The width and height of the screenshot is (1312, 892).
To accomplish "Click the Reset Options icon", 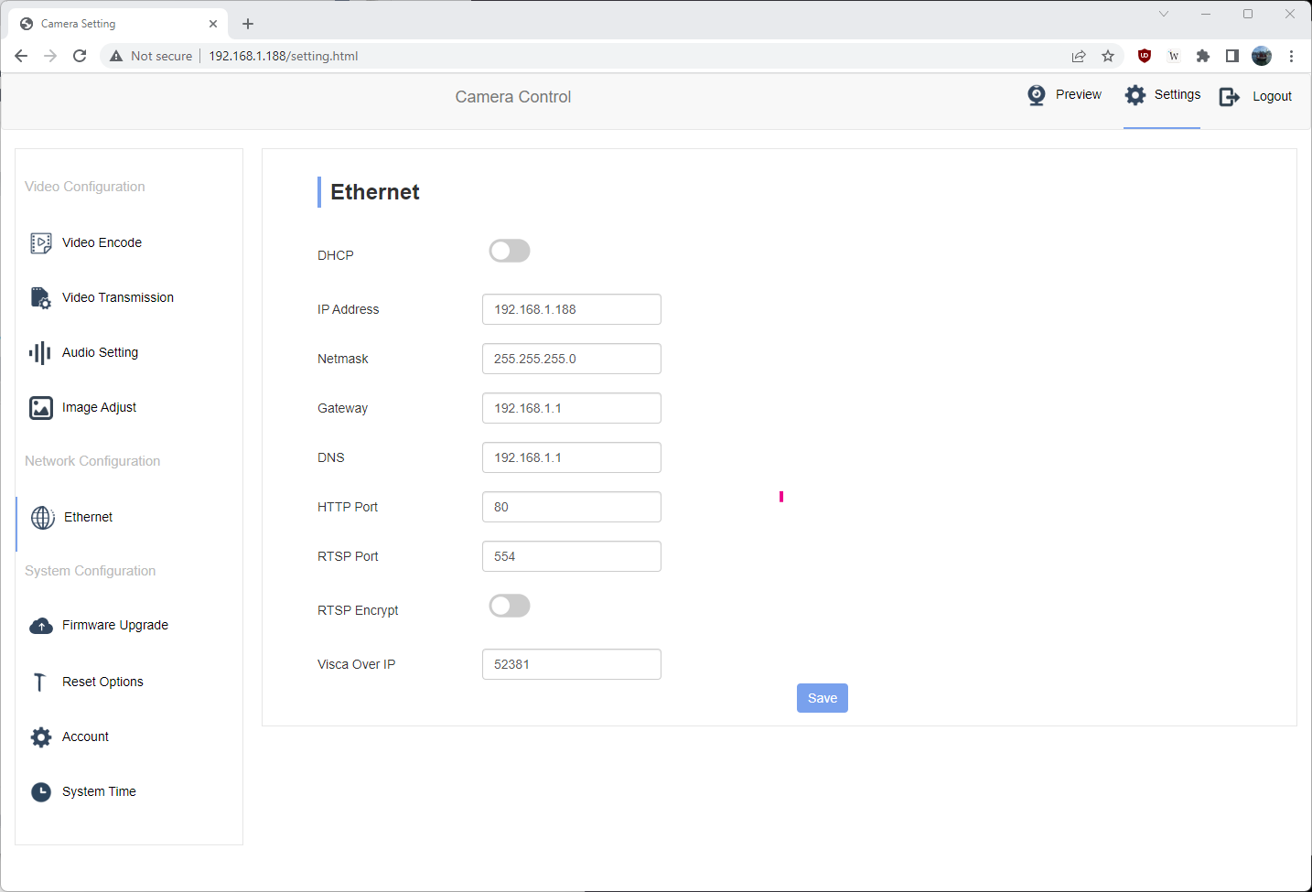I will [x=40, y=682].
